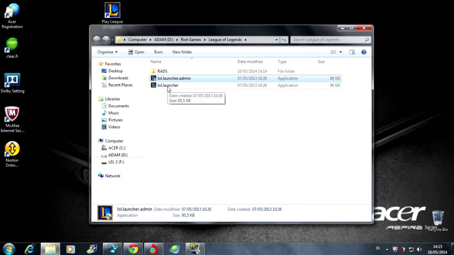This screenshot has width=454, height=255.
Task: Select the RADS folder icon
Action: click(x=154, y=71)
